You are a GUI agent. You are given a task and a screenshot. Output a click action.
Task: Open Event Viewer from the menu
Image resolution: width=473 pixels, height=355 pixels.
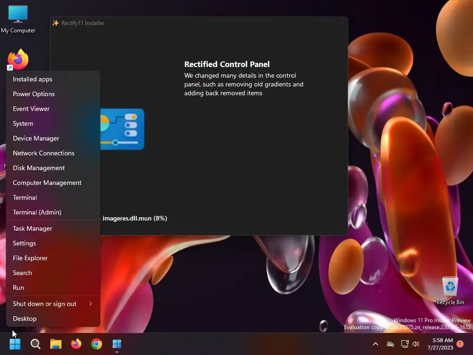pos(53,109)
